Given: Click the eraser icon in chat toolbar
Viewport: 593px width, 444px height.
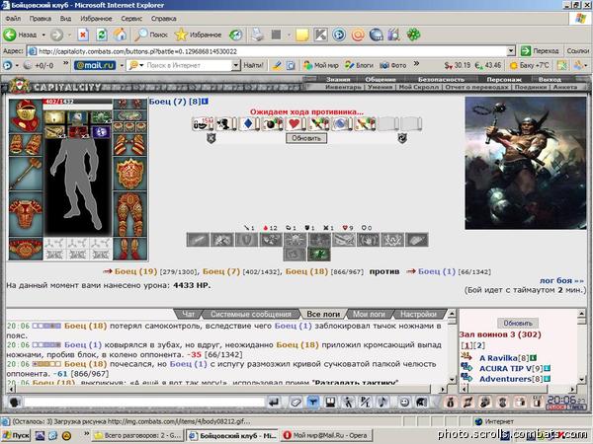Looking at the screenshot, I should (296, 403).
